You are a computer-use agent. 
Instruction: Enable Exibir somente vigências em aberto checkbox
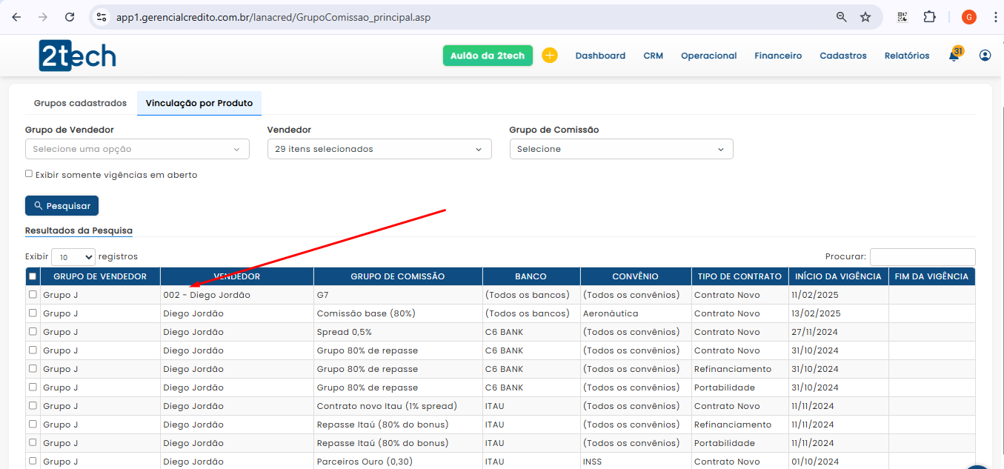[29, 174]
